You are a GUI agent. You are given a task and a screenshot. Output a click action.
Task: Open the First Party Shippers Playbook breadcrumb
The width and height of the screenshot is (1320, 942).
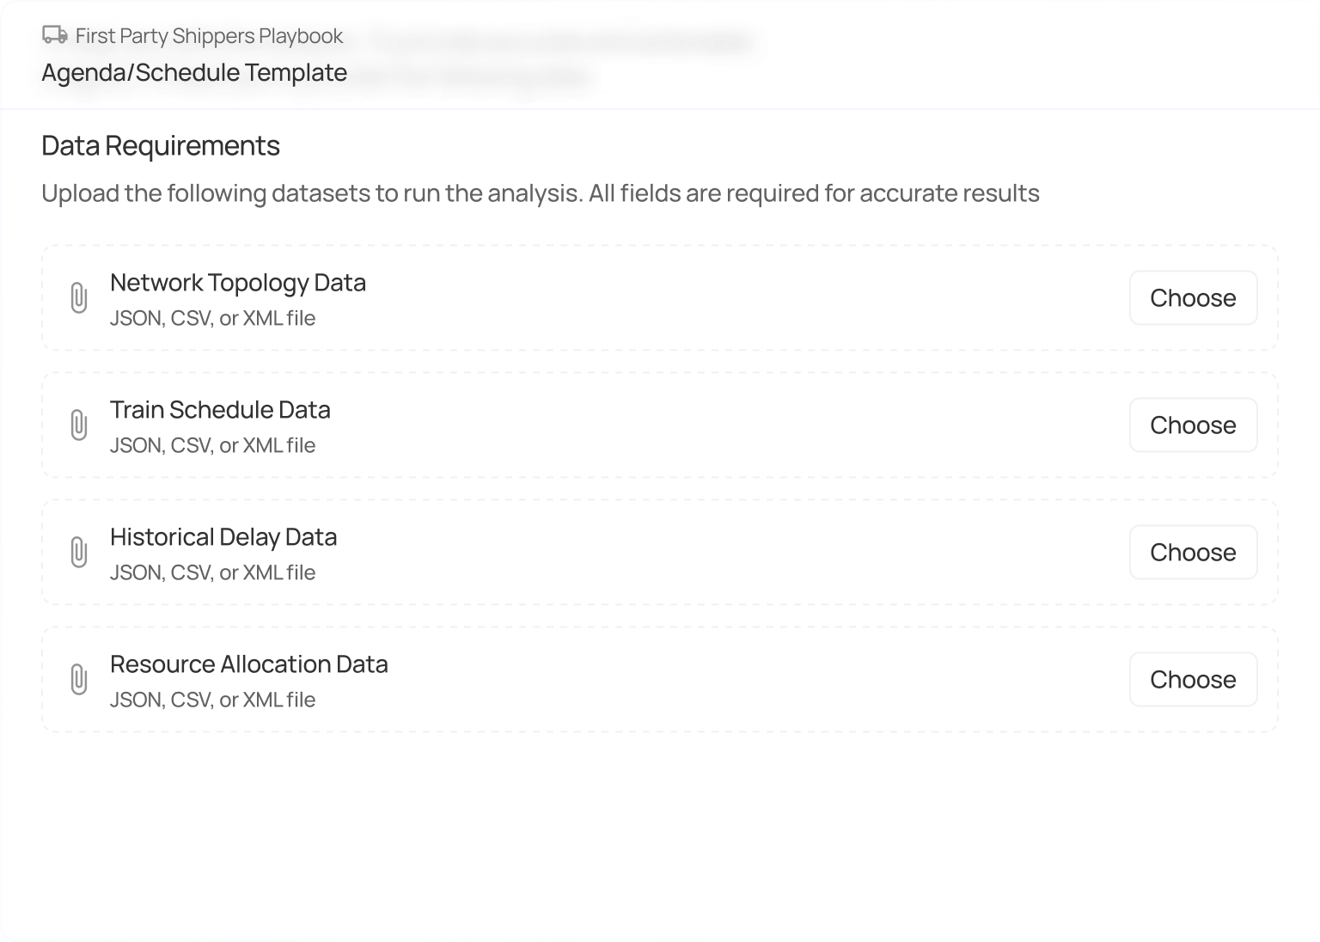208,35
